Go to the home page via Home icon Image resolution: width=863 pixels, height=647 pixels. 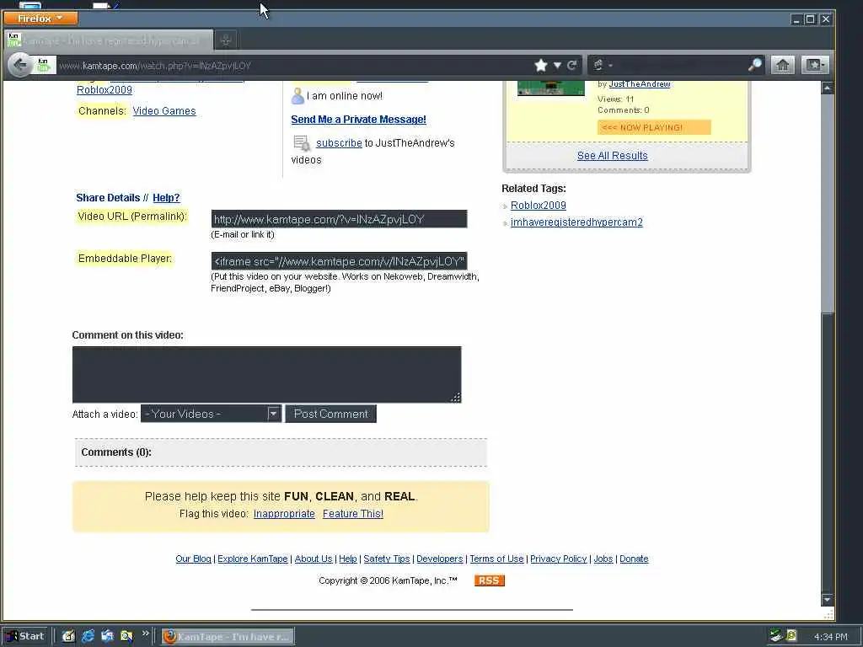[782, 66]
